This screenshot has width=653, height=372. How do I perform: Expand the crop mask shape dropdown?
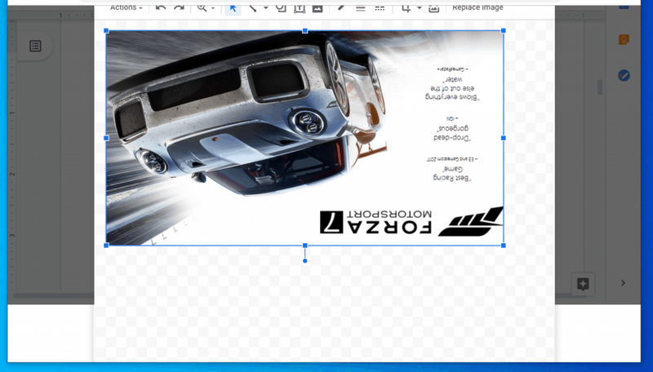[x=420, y=8]
